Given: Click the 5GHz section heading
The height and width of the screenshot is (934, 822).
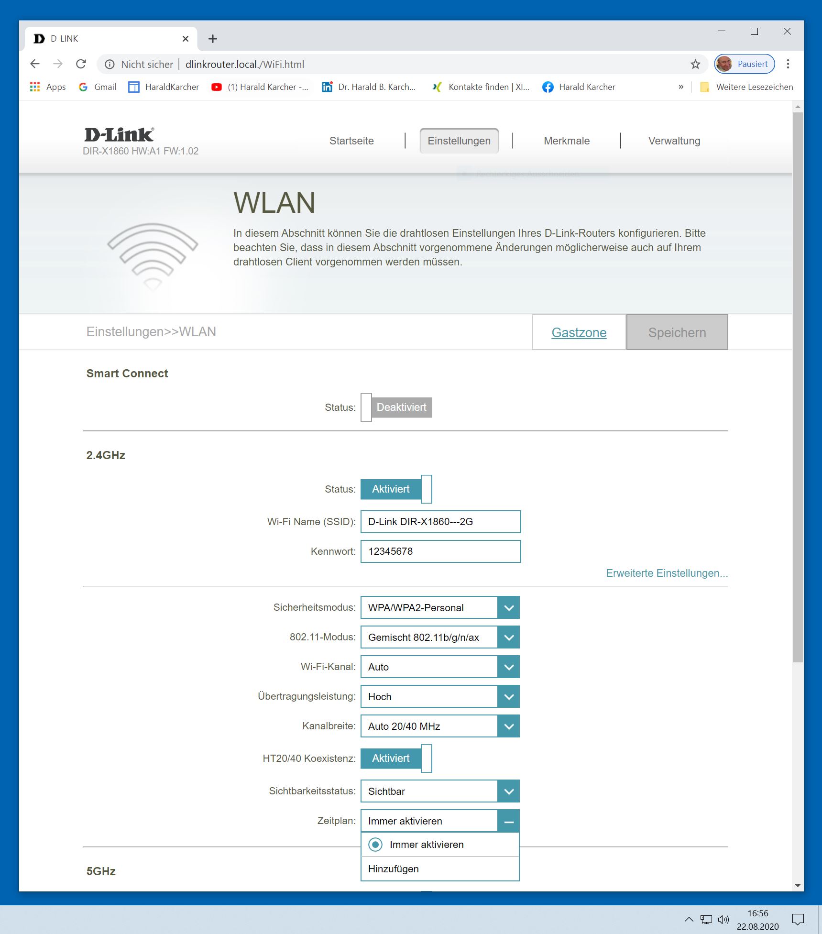Looking at the screenshot, I should tap(101, 871).
